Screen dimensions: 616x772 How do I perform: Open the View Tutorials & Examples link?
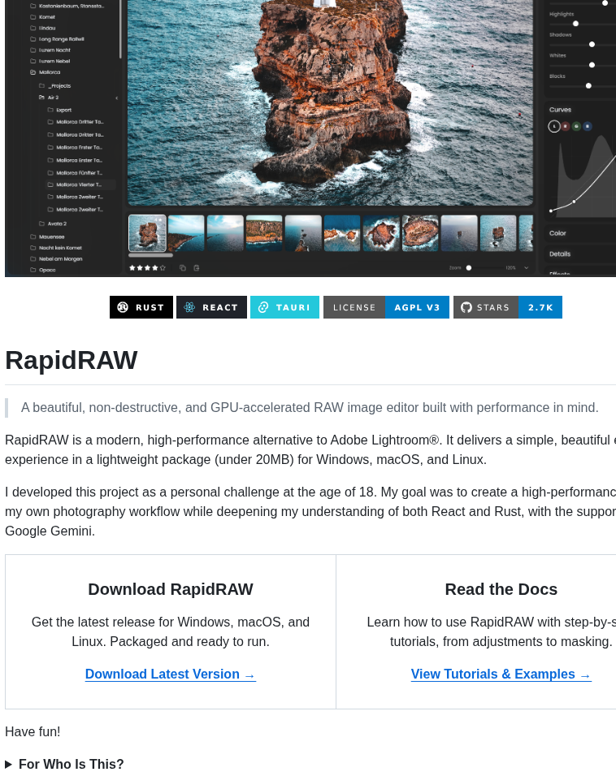[501, 674]
